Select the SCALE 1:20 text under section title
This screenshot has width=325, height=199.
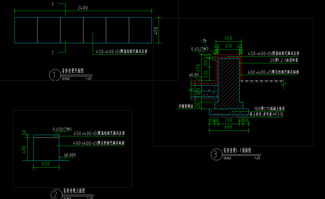coord(242,158)
